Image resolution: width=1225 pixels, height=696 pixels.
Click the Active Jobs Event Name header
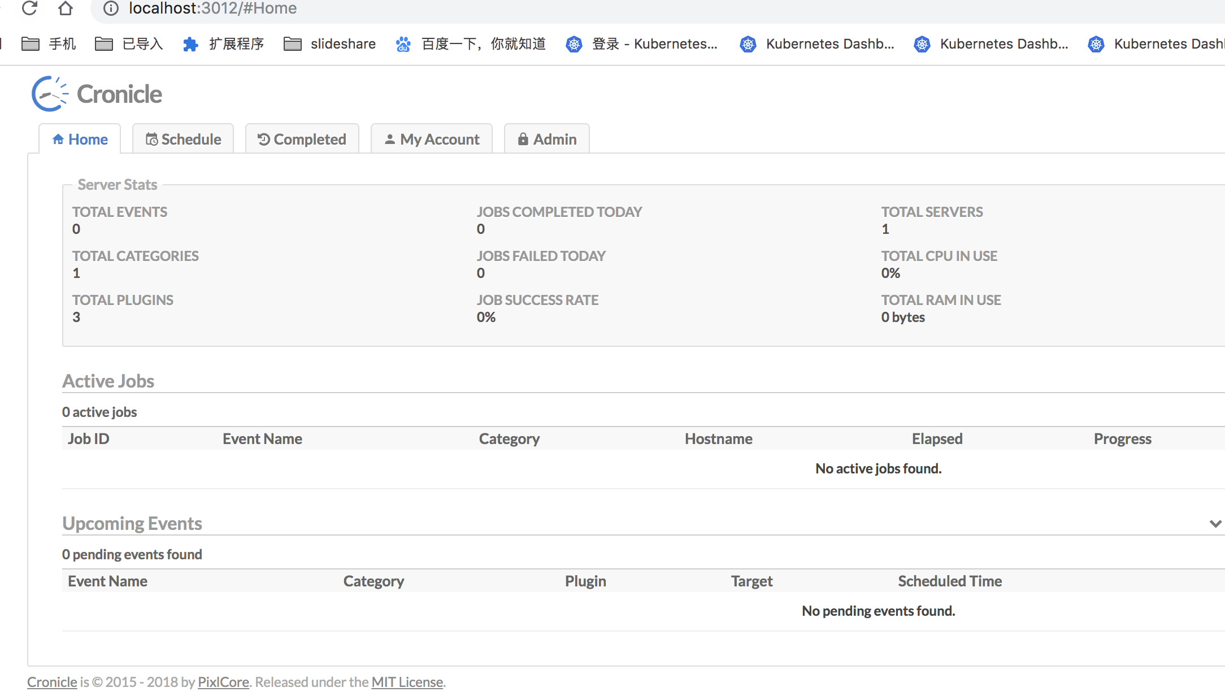[262, 439]
